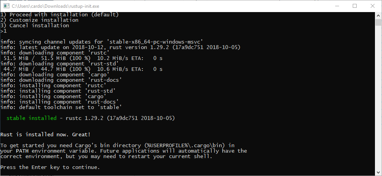Click the 'Rust is installed now. Great!' line

[45, 134]
